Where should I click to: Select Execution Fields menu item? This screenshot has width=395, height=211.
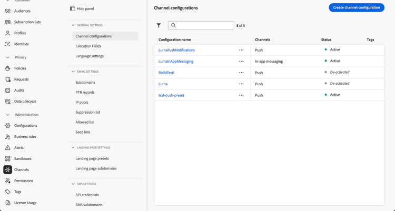(x=88, y=46)
